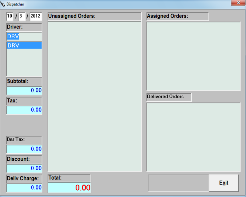Image resolution: width=246 pixels, height=197 pixels.
Task: Click the Discount value 0.00
Action: tap(24, 168)
